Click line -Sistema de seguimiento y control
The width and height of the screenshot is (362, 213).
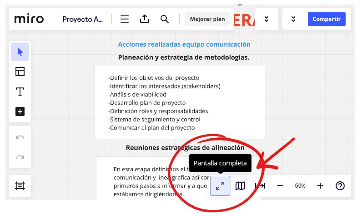(154, 119)
